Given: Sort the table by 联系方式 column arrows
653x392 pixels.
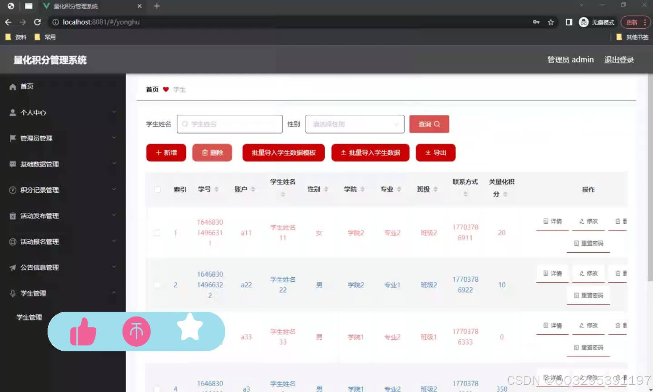Looking at the screenshot, I should (465, 194).
